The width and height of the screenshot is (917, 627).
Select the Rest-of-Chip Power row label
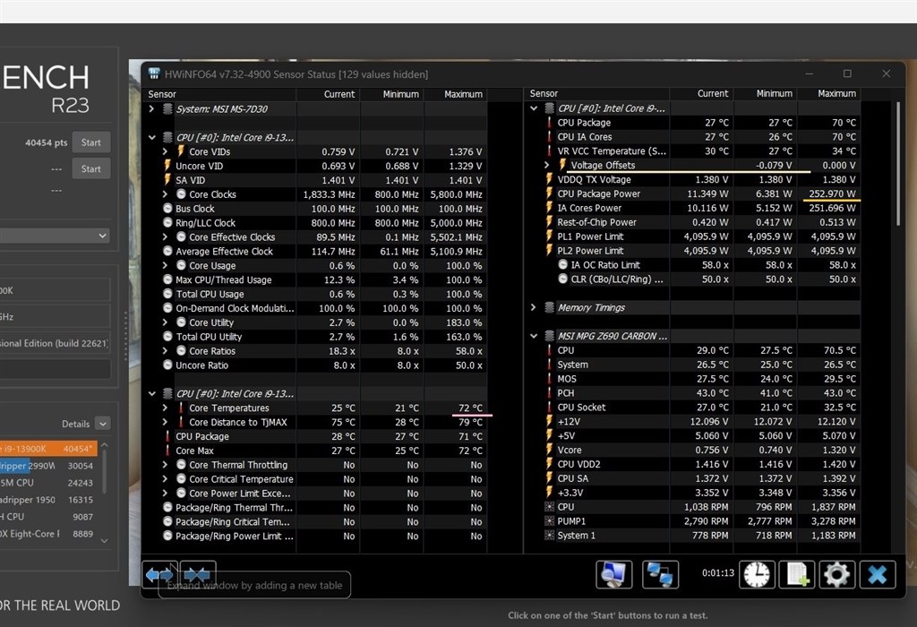596,222
